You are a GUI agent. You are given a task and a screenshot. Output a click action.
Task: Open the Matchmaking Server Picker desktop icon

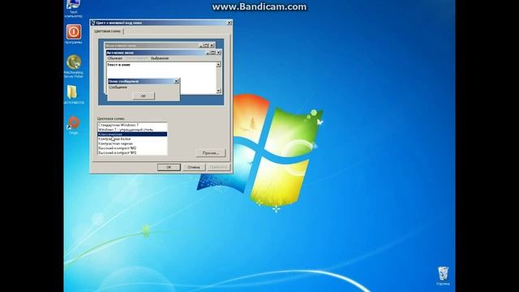pos(74,67)
